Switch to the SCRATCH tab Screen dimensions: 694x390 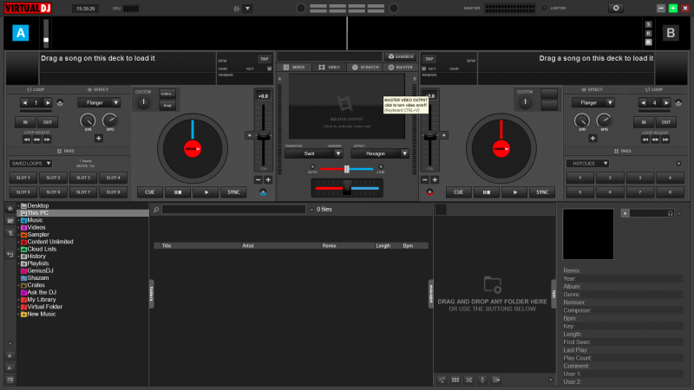tap(365, 68)
